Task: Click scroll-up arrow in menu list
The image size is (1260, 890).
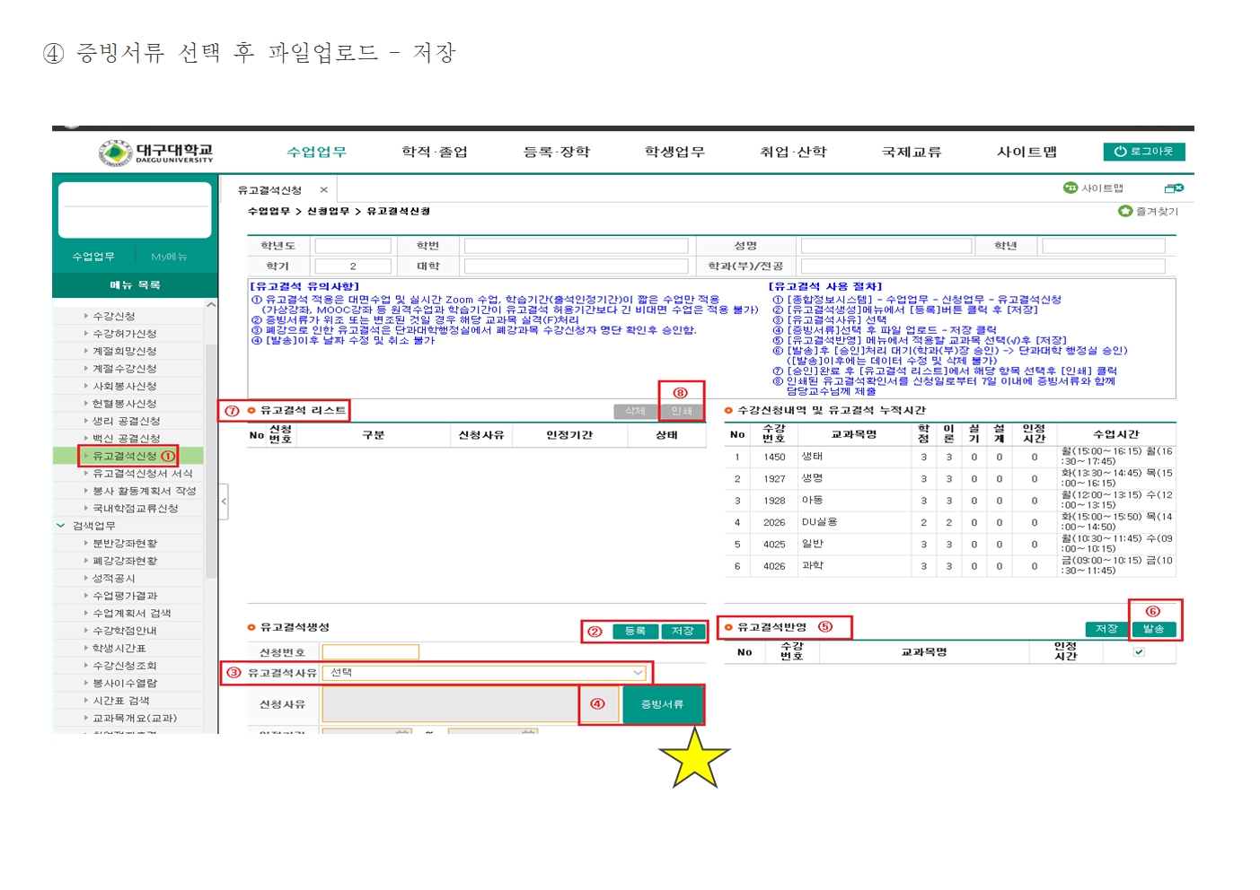Action: (211, 305)
